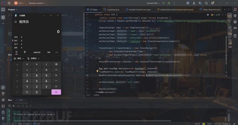238x125 pixels.
Task: Toggle reader mode eye icon in editor
Action: [208, 15]
